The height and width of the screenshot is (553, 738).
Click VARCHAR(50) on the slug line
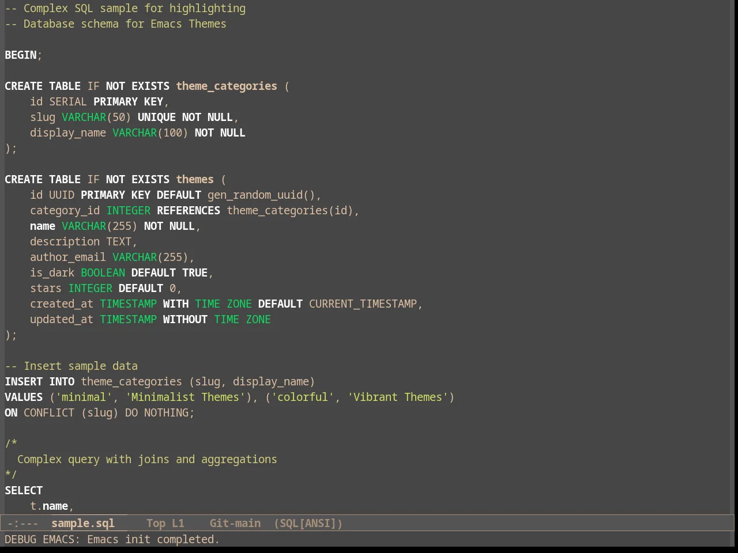click(96, 117)
